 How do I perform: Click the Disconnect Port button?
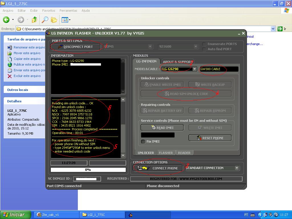pos(76,46)
